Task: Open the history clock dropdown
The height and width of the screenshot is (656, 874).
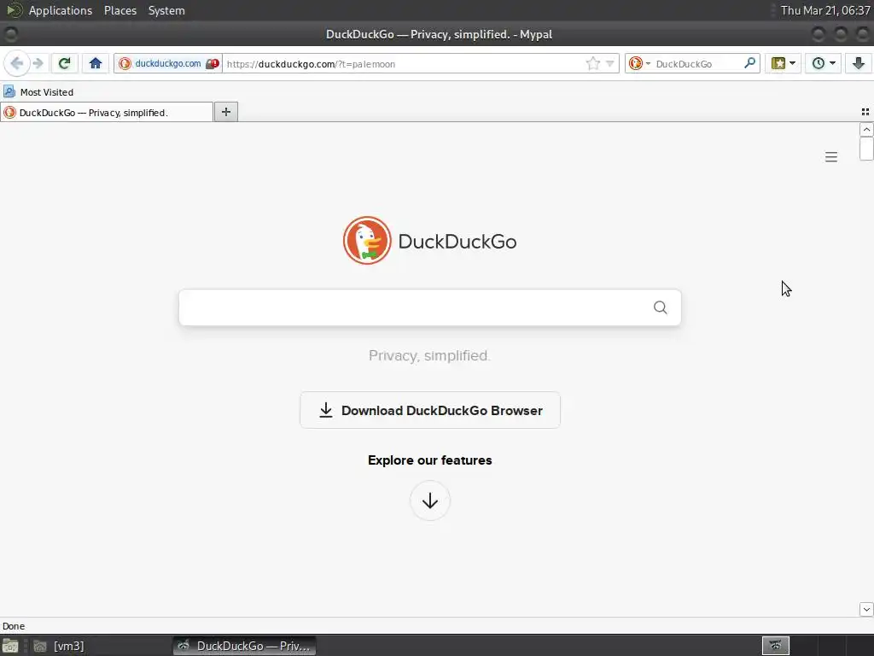Action: (824, 63)
